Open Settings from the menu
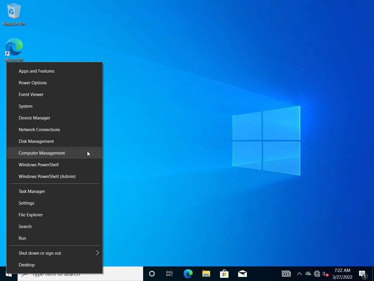374x281 pixels. (54, 203)
